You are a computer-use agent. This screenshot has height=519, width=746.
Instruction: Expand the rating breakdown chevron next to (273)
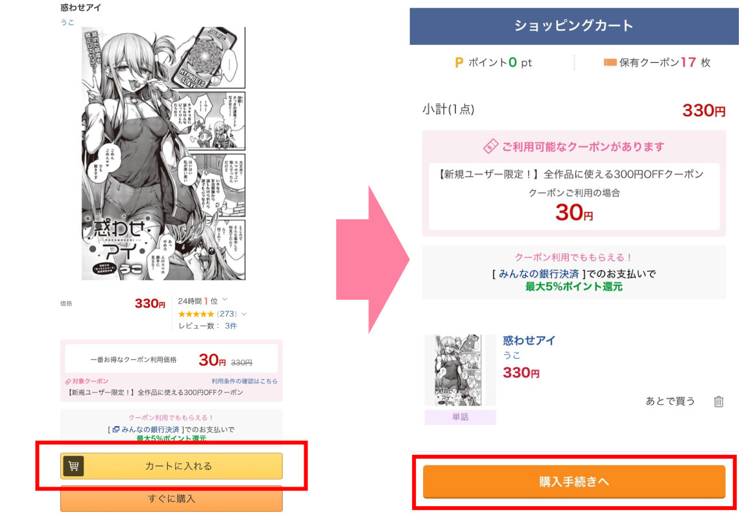tap(244, 314)
